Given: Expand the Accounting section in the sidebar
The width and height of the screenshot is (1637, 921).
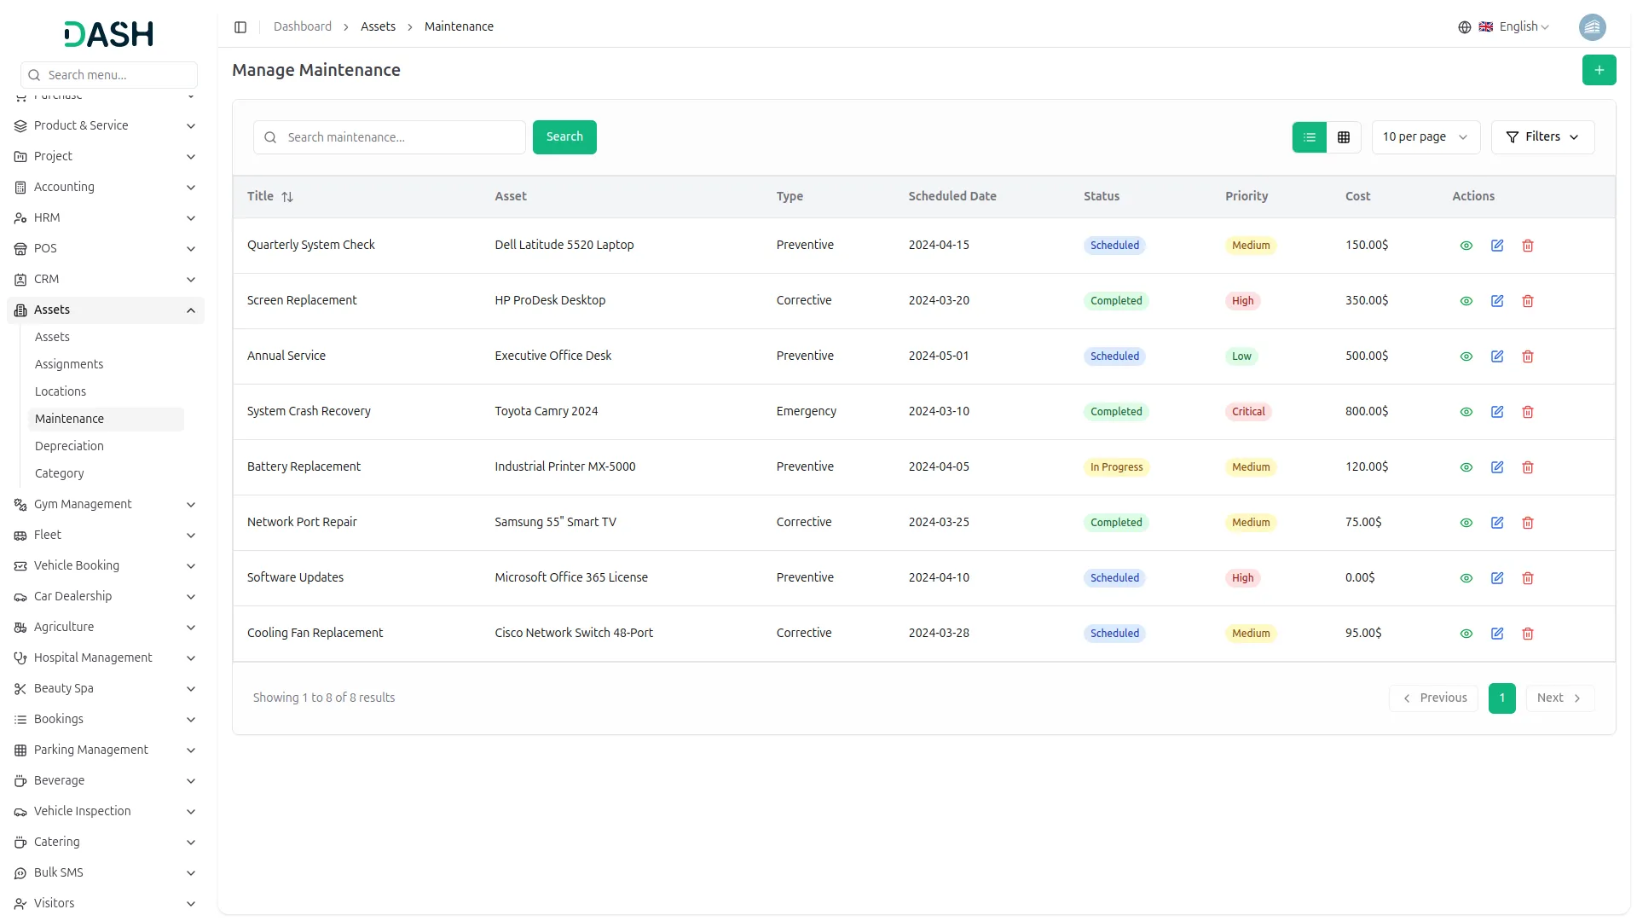Looking at the screenshot, I should (x=105, y=187).
